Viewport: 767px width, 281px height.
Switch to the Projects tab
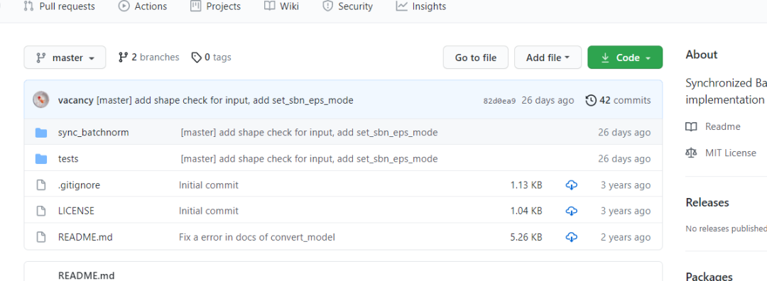215,6
